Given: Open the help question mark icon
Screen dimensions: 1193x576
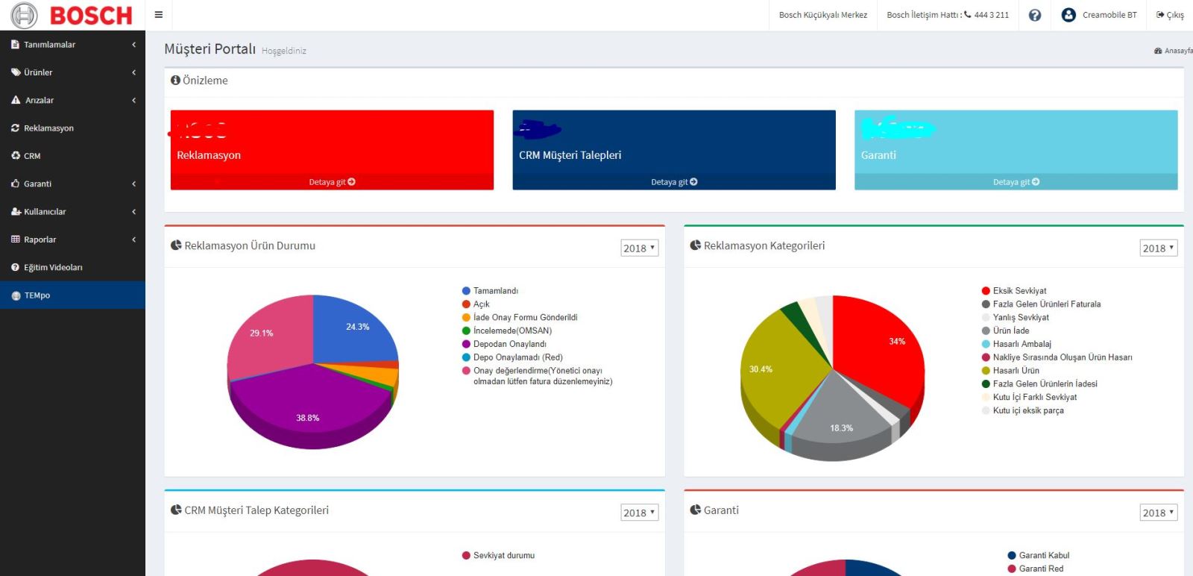Looking at the screenshot, I should tap(1035, 15).
